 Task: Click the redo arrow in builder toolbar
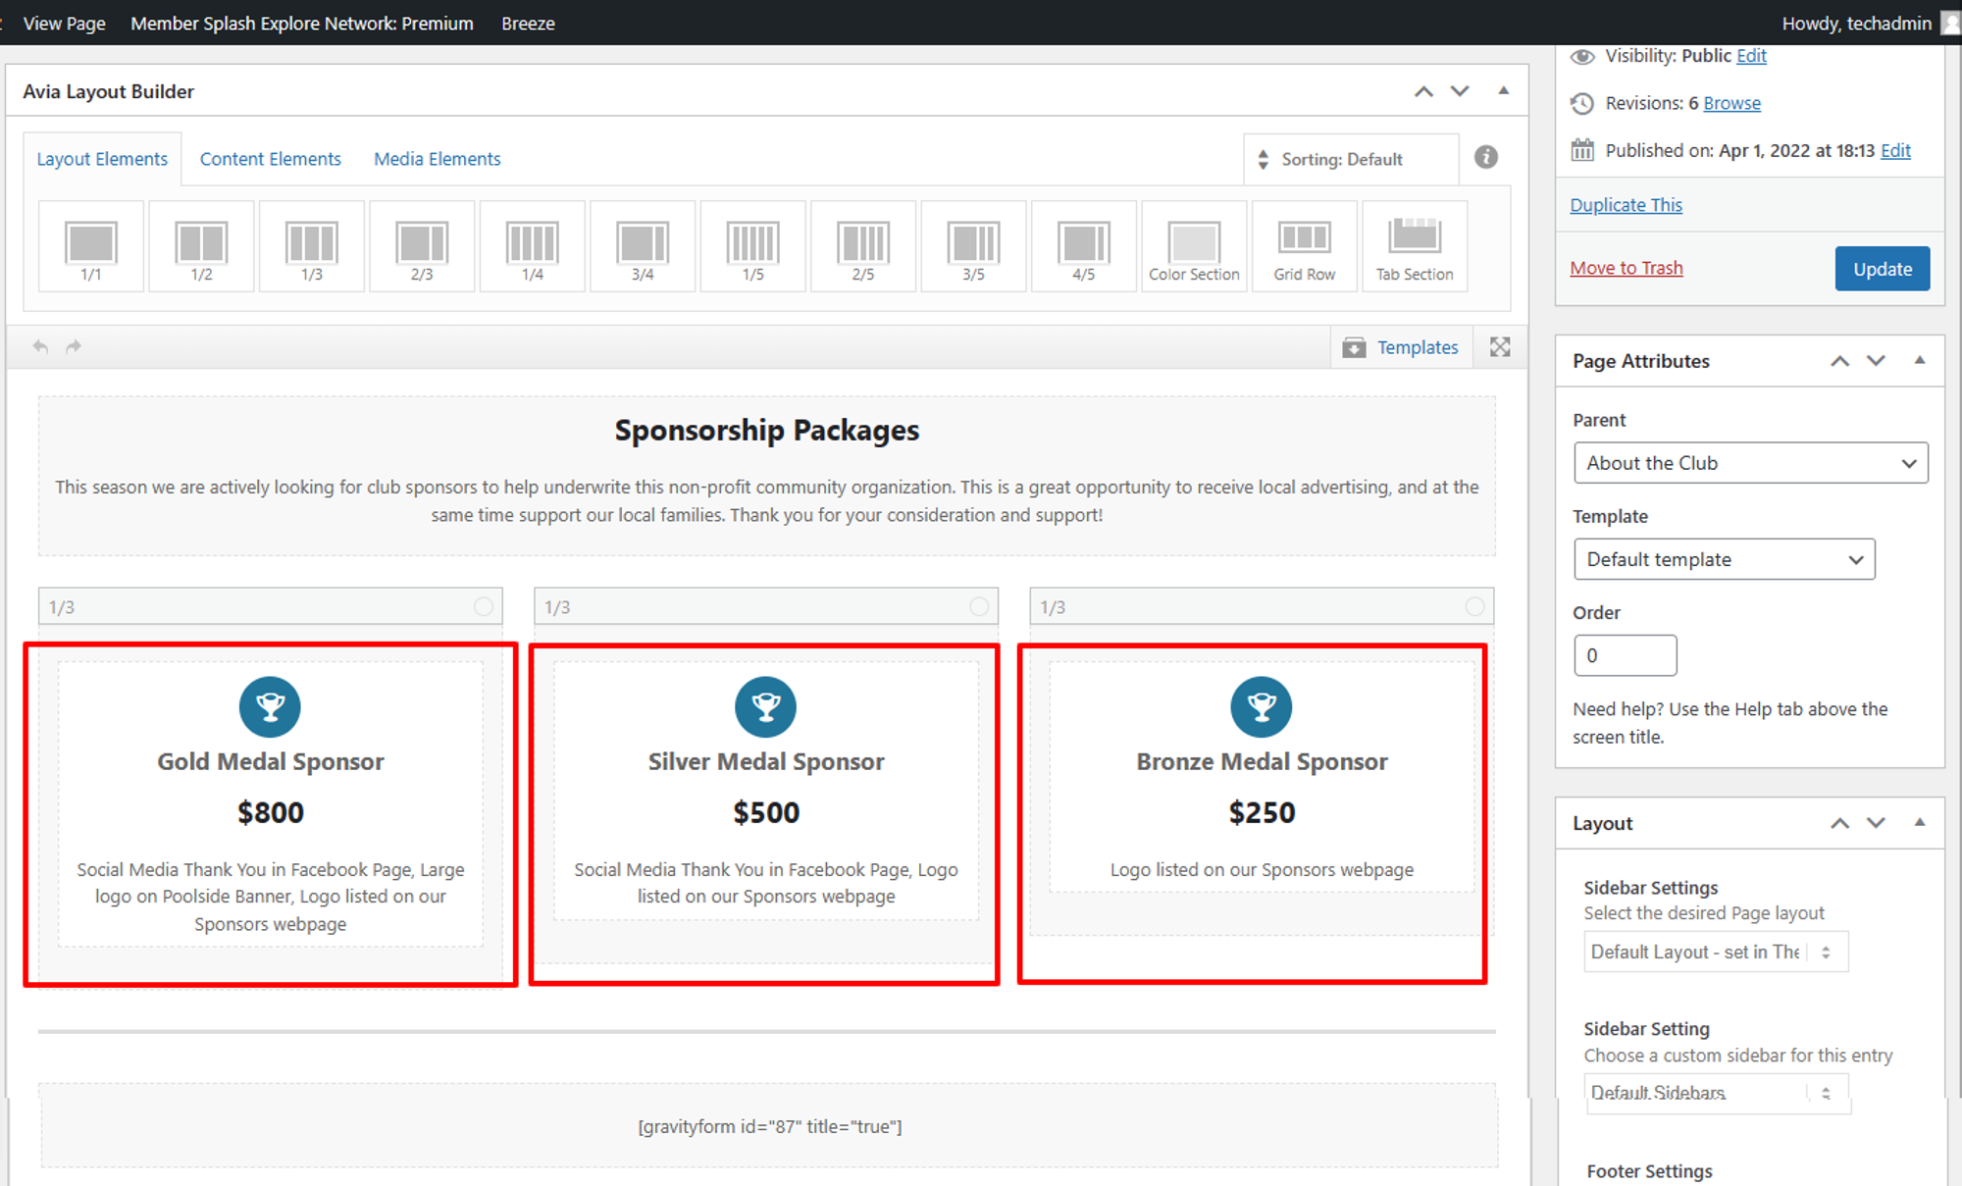pos(74,347)
